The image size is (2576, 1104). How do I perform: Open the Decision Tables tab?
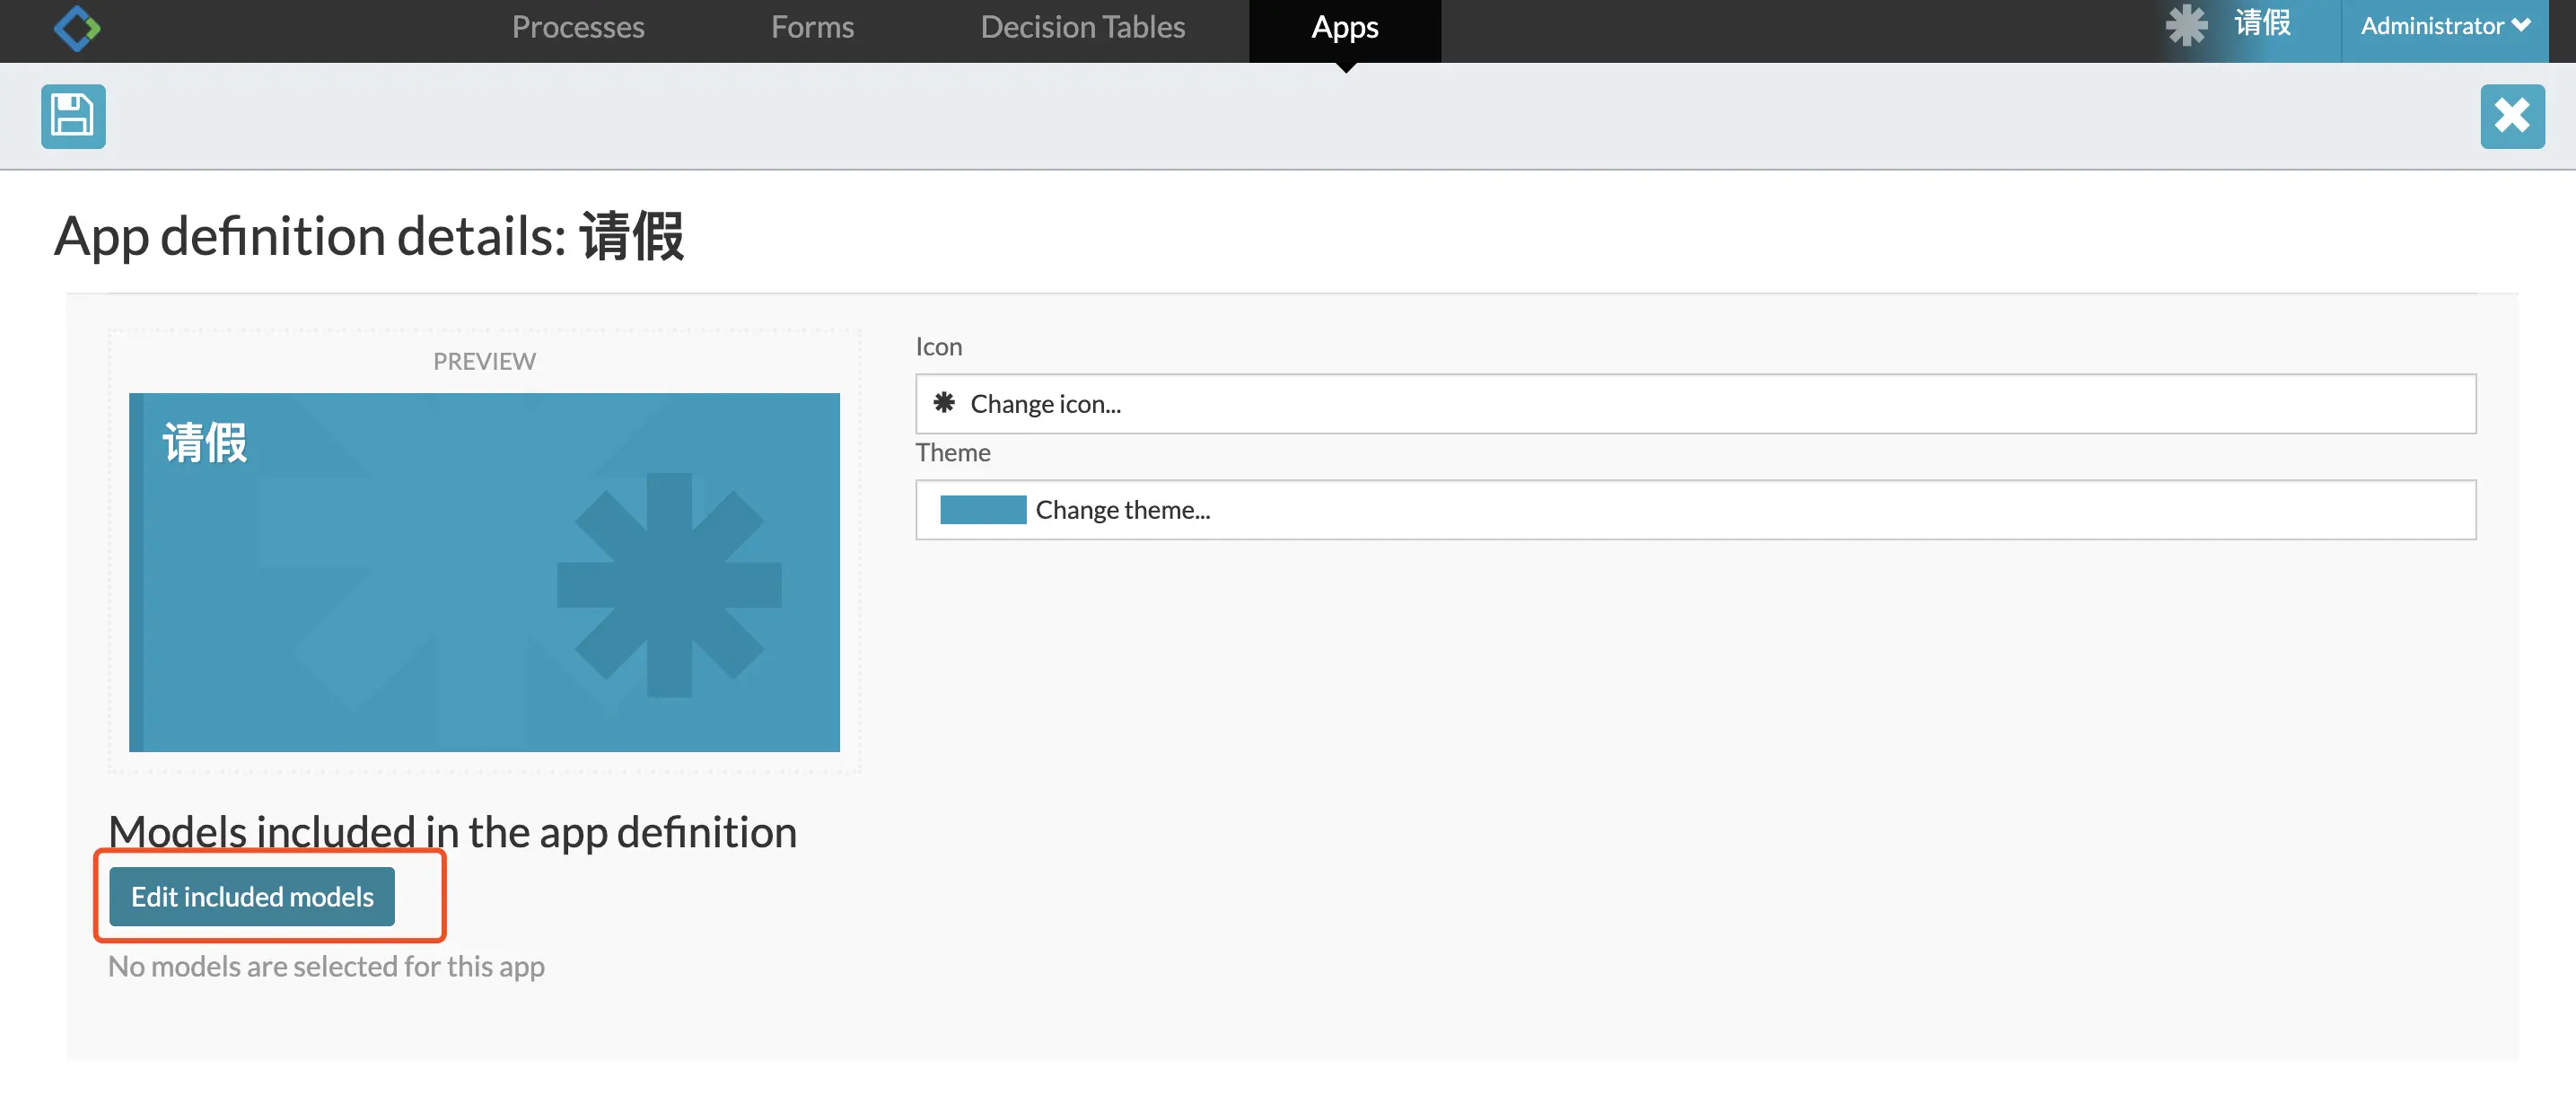tap(1082, 27)
